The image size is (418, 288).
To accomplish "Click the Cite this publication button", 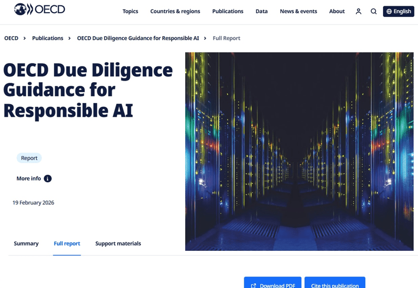I will coord(335,283).
